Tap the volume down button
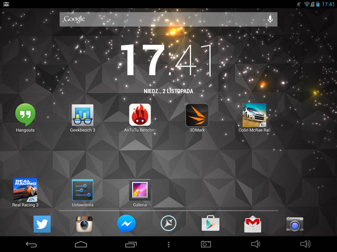Image resolution: width=337 pixels, height=252 pixels. tap(256, 244)
